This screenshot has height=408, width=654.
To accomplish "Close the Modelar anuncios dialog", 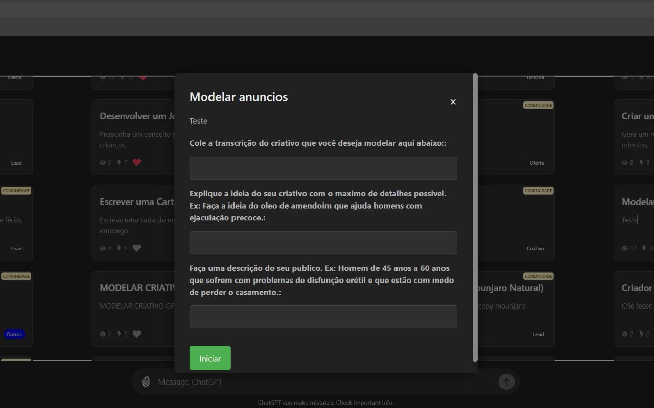I will point(453,102).
